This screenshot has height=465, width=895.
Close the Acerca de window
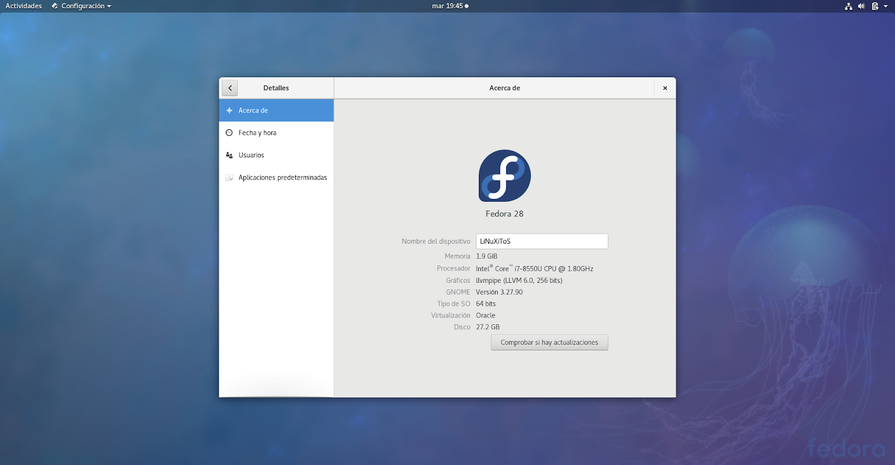[x=665, y=88]
